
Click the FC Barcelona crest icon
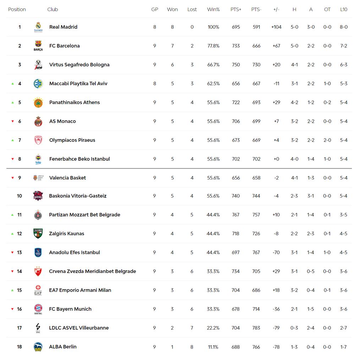38,46
